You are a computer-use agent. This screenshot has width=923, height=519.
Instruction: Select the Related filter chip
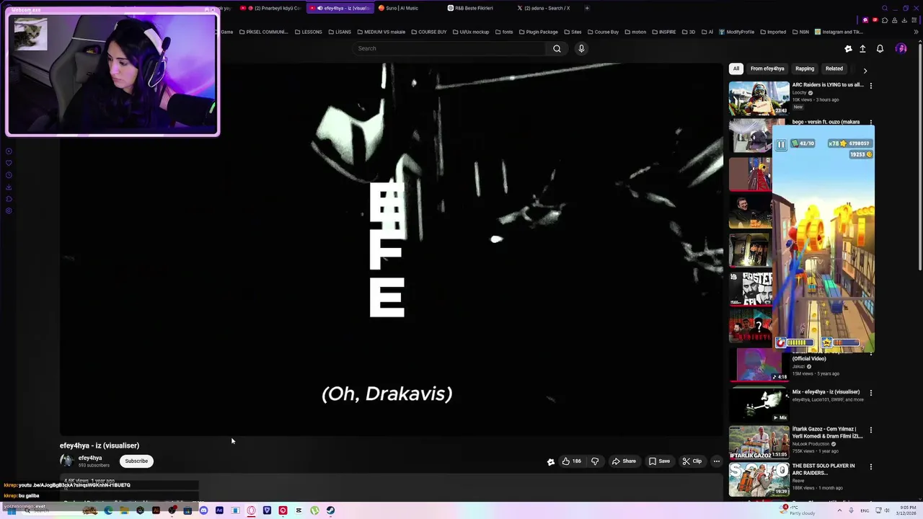pos(834,68)
